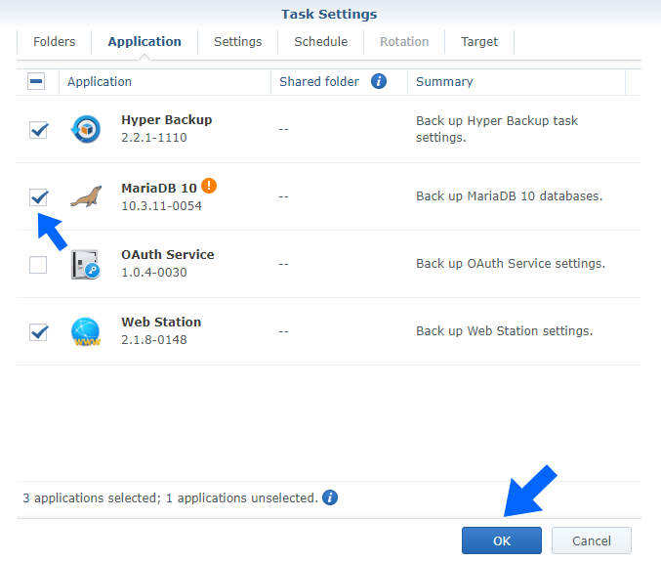Click 'Back up Web Station settings.' summary
Viewport: 661px width, 561px height.
click(x=504, y=331)
